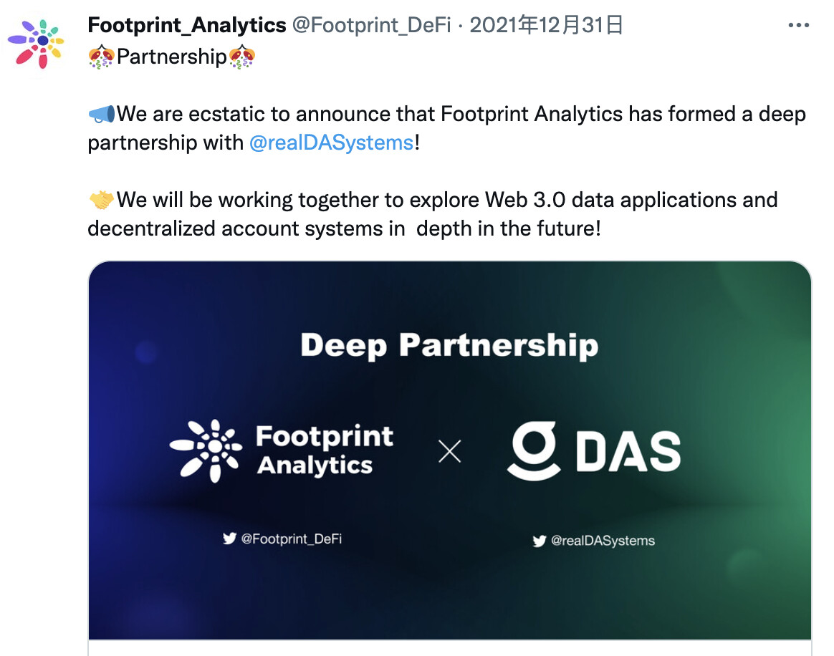Click the megaphone emoji in the tweet
The width and height of the screenshot is (834, 656).
(x=102, y=114)
